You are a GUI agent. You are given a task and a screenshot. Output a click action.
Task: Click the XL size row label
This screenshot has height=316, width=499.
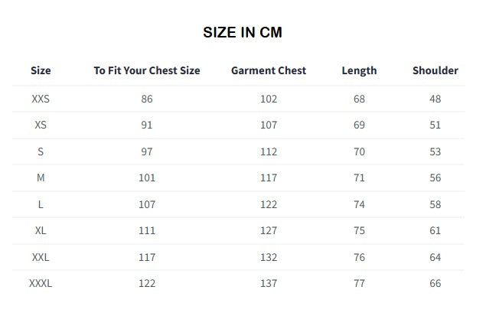coord(41,230)
